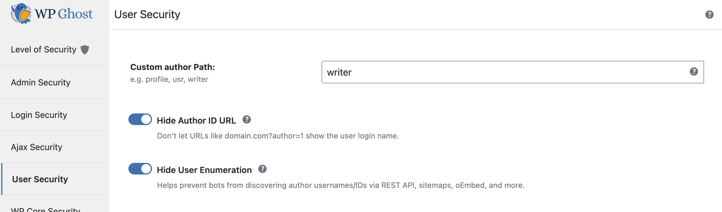Click the Custom author Path label

[173, 67]
